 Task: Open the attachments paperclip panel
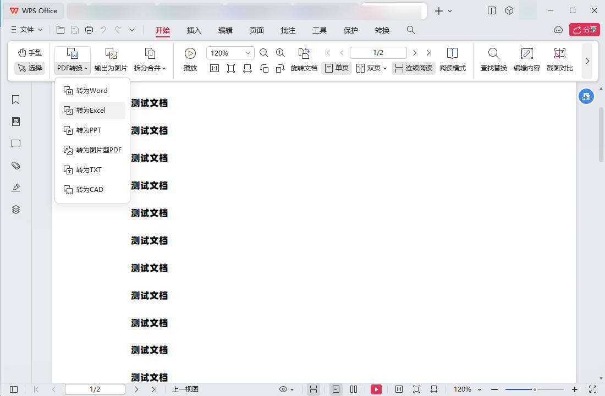pyautogui.click(x=16, y=166)
